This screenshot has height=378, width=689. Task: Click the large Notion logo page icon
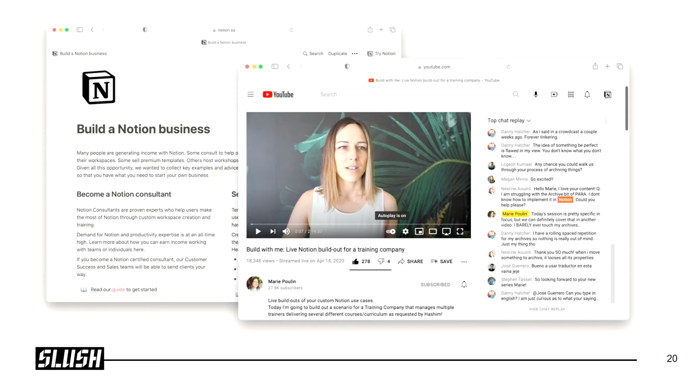coord(99,87)
